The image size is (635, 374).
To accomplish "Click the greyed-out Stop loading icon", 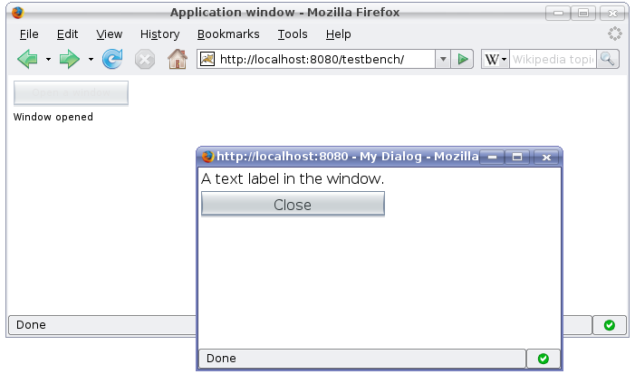I will click(x=145, y=60).
